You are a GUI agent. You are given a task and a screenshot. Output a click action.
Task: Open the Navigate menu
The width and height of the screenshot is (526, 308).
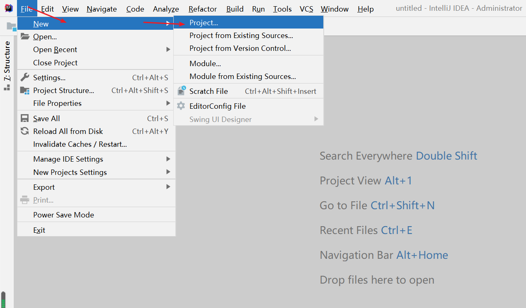[x=102, y=9]
